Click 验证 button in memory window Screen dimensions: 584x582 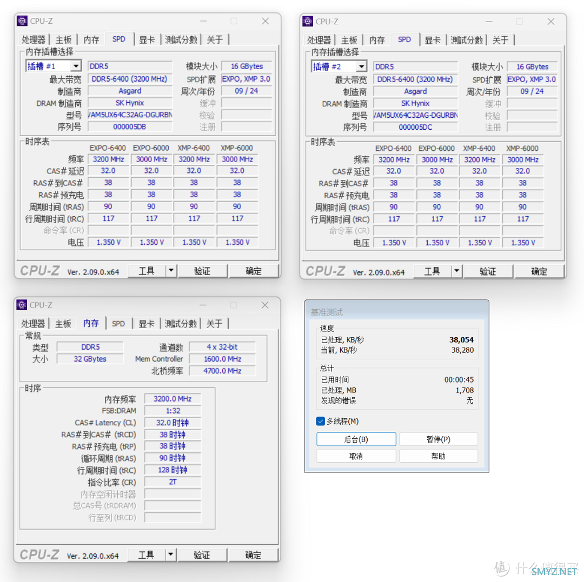tap(202, 554)
